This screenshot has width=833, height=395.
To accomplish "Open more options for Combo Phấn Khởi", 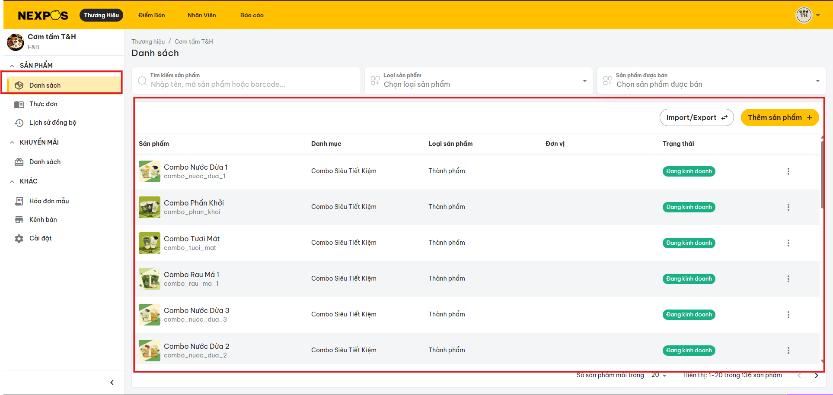I will pyautogui.click(x=788, y=207).
